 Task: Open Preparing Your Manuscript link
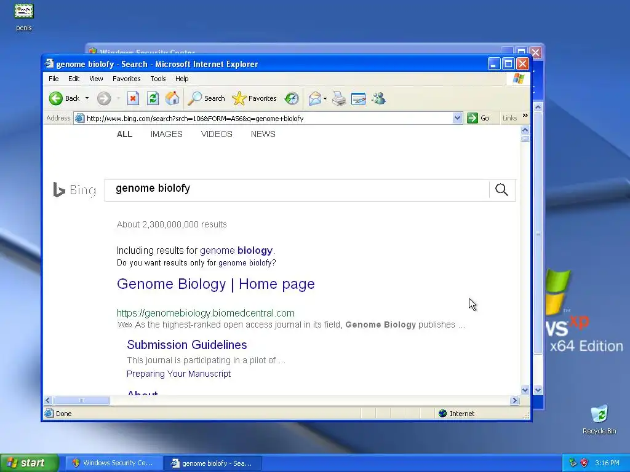point(179,374)
